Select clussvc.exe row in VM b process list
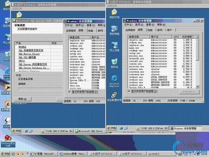Image resolution: width=209 pixels, height=157 pixels. (x=87, y=59)
